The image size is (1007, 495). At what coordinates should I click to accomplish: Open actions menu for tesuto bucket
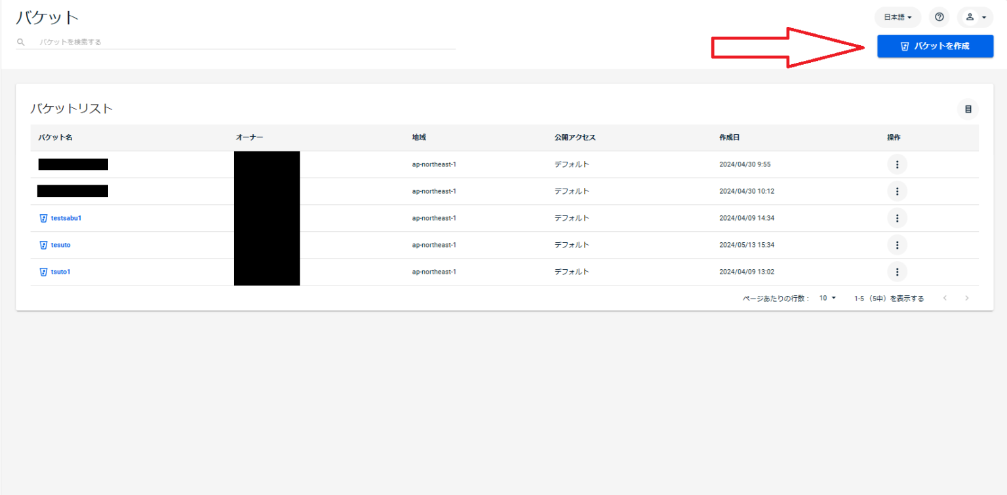897,245
